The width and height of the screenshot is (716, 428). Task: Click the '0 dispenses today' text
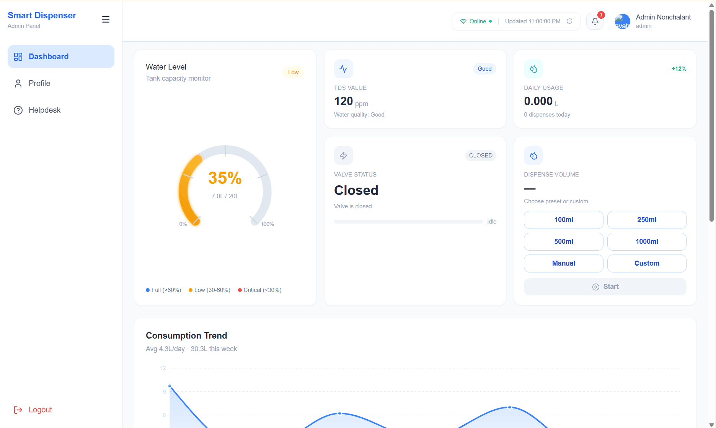pyautogui.click(x=547, y=115)
